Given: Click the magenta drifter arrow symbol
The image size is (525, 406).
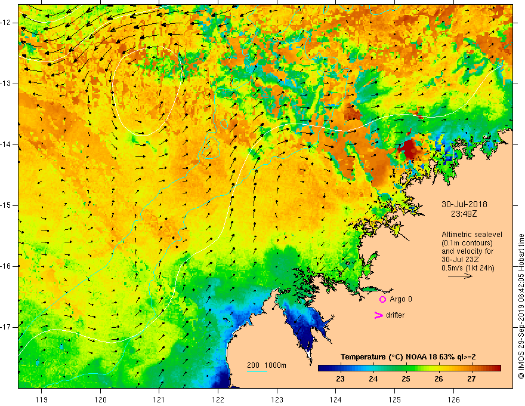Looking at the screenshot, I should point(378,315).
